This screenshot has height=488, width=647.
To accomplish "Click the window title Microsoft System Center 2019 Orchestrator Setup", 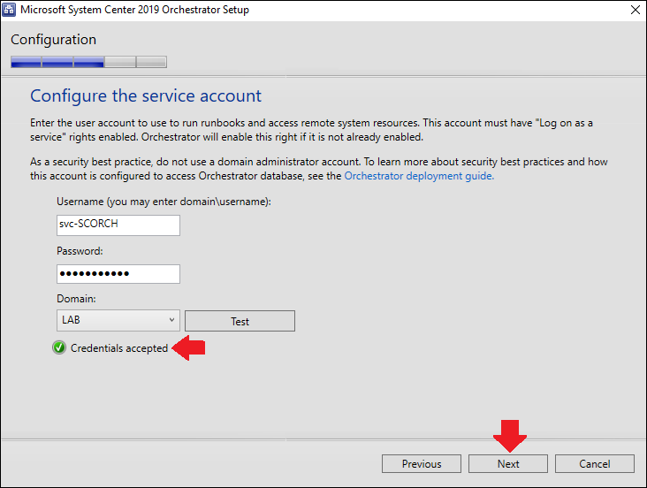I will pos(134,10).
